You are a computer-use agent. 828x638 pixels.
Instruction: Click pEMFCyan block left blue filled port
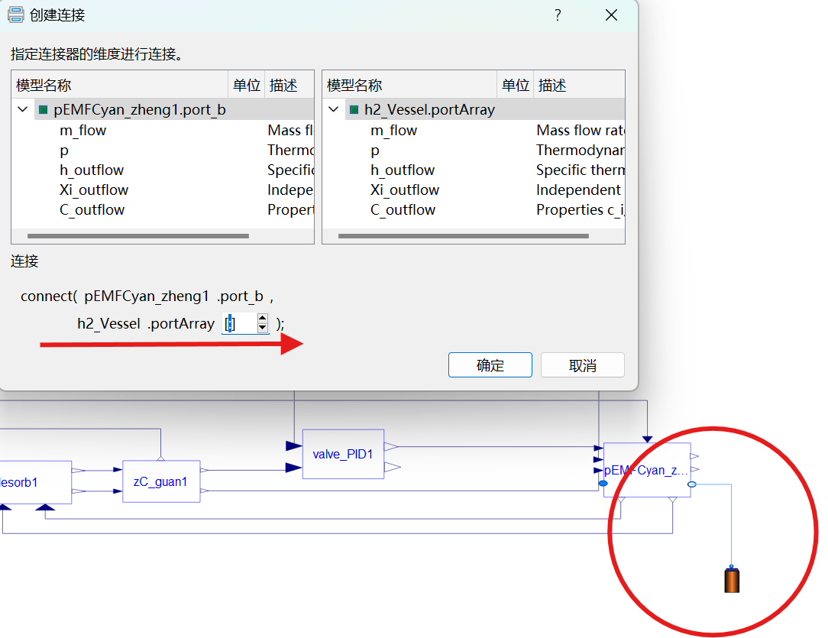(x=603, y=483)
